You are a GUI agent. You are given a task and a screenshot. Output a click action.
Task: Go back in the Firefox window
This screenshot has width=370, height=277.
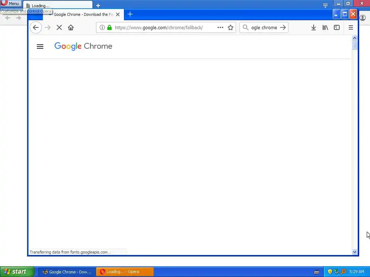(x=36, y=27)
